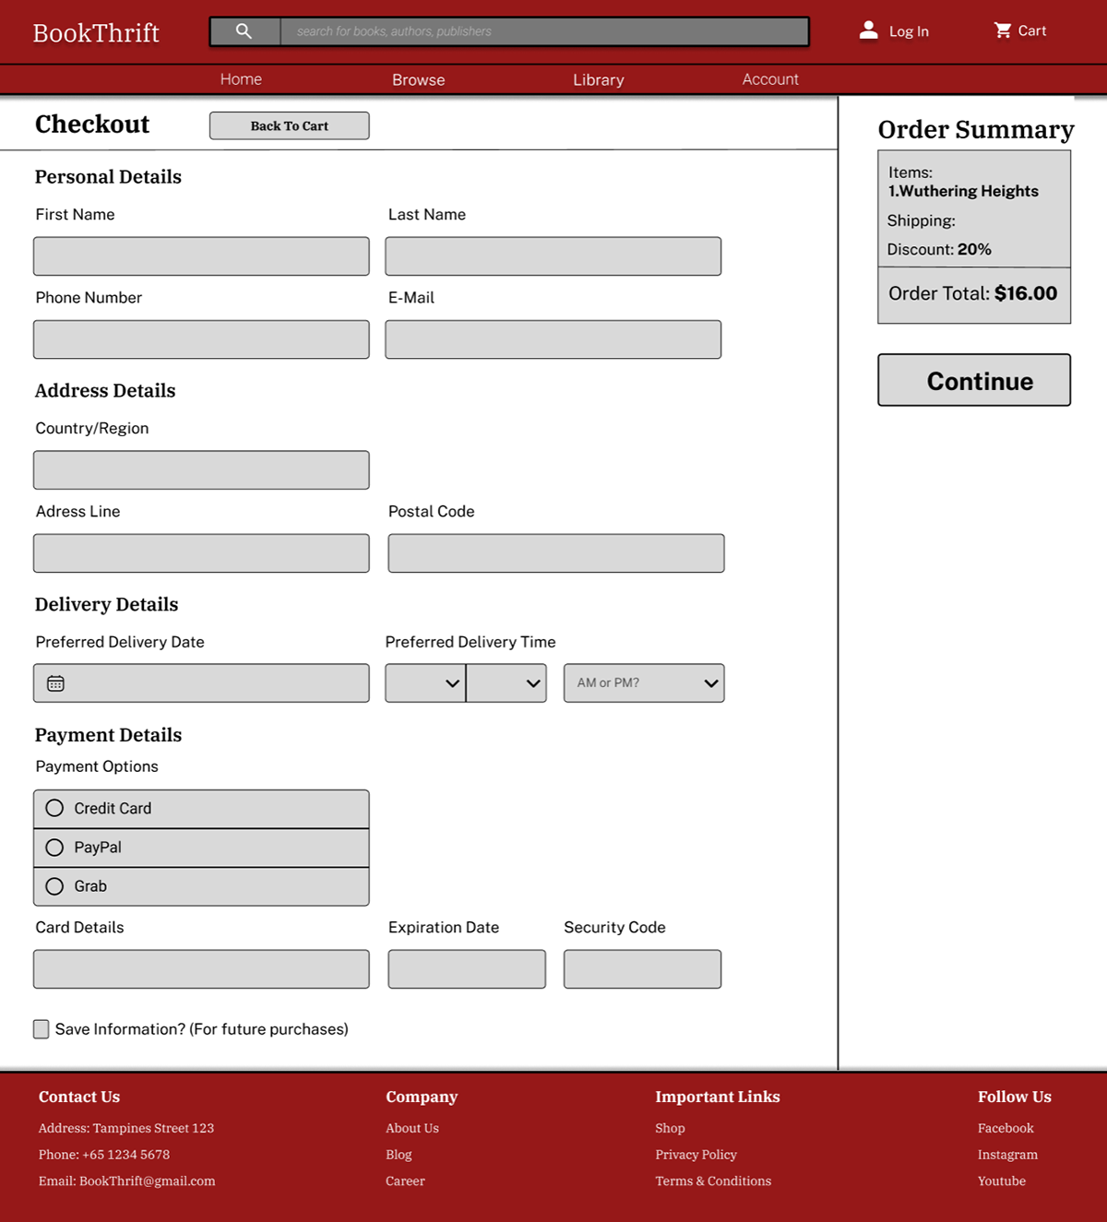Click the search magnifier icon
The width and height of the screenshot is (1107, 1222).
click(x=244, y=31)
